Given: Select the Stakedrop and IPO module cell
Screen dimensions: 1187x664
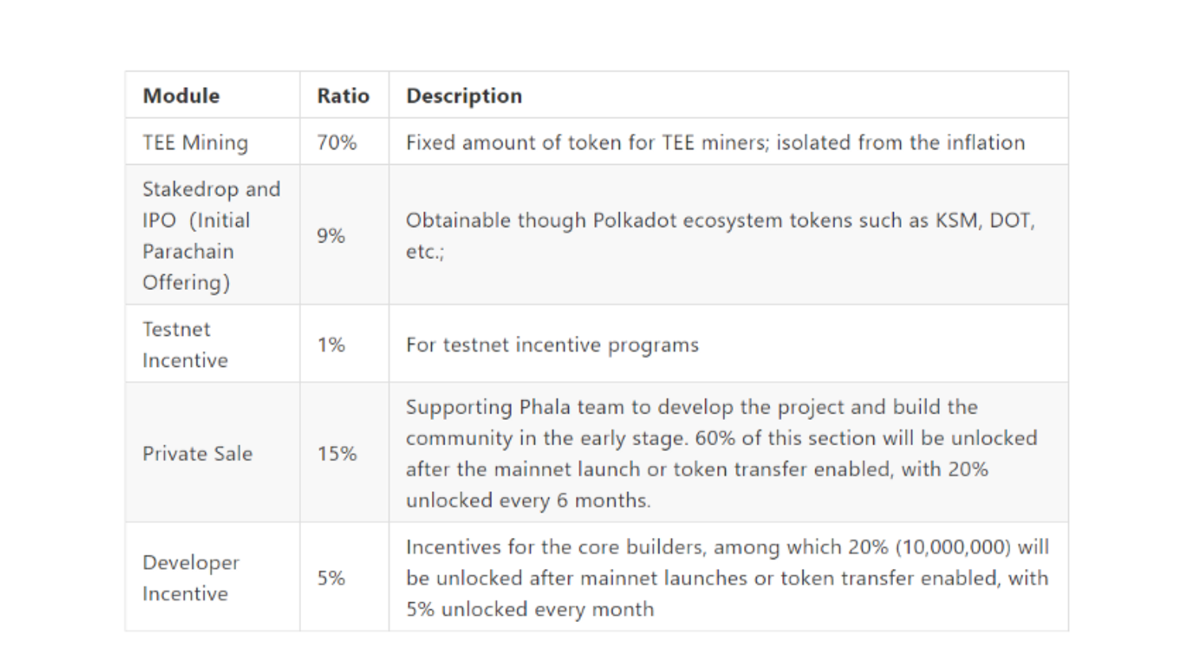Looking at the screenshot, I should pyautogui.click(x=212, y=235).
